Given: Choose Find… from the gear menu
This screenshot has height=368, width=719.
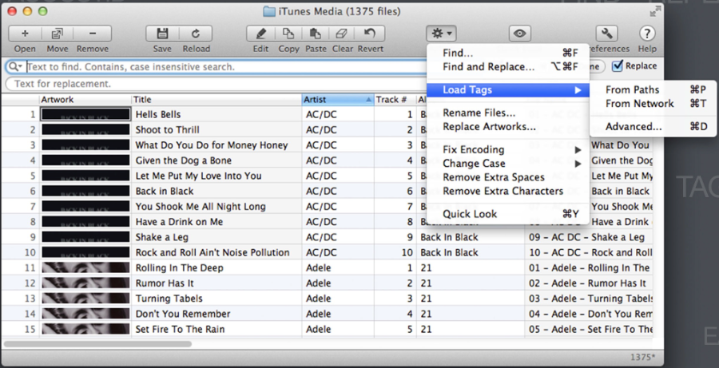Looking at the screenshot, I should (x=507, y=53).
